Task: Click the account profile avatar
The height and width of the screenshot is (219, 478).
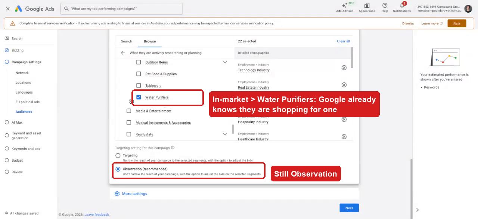Action: [x=468, y=9]
